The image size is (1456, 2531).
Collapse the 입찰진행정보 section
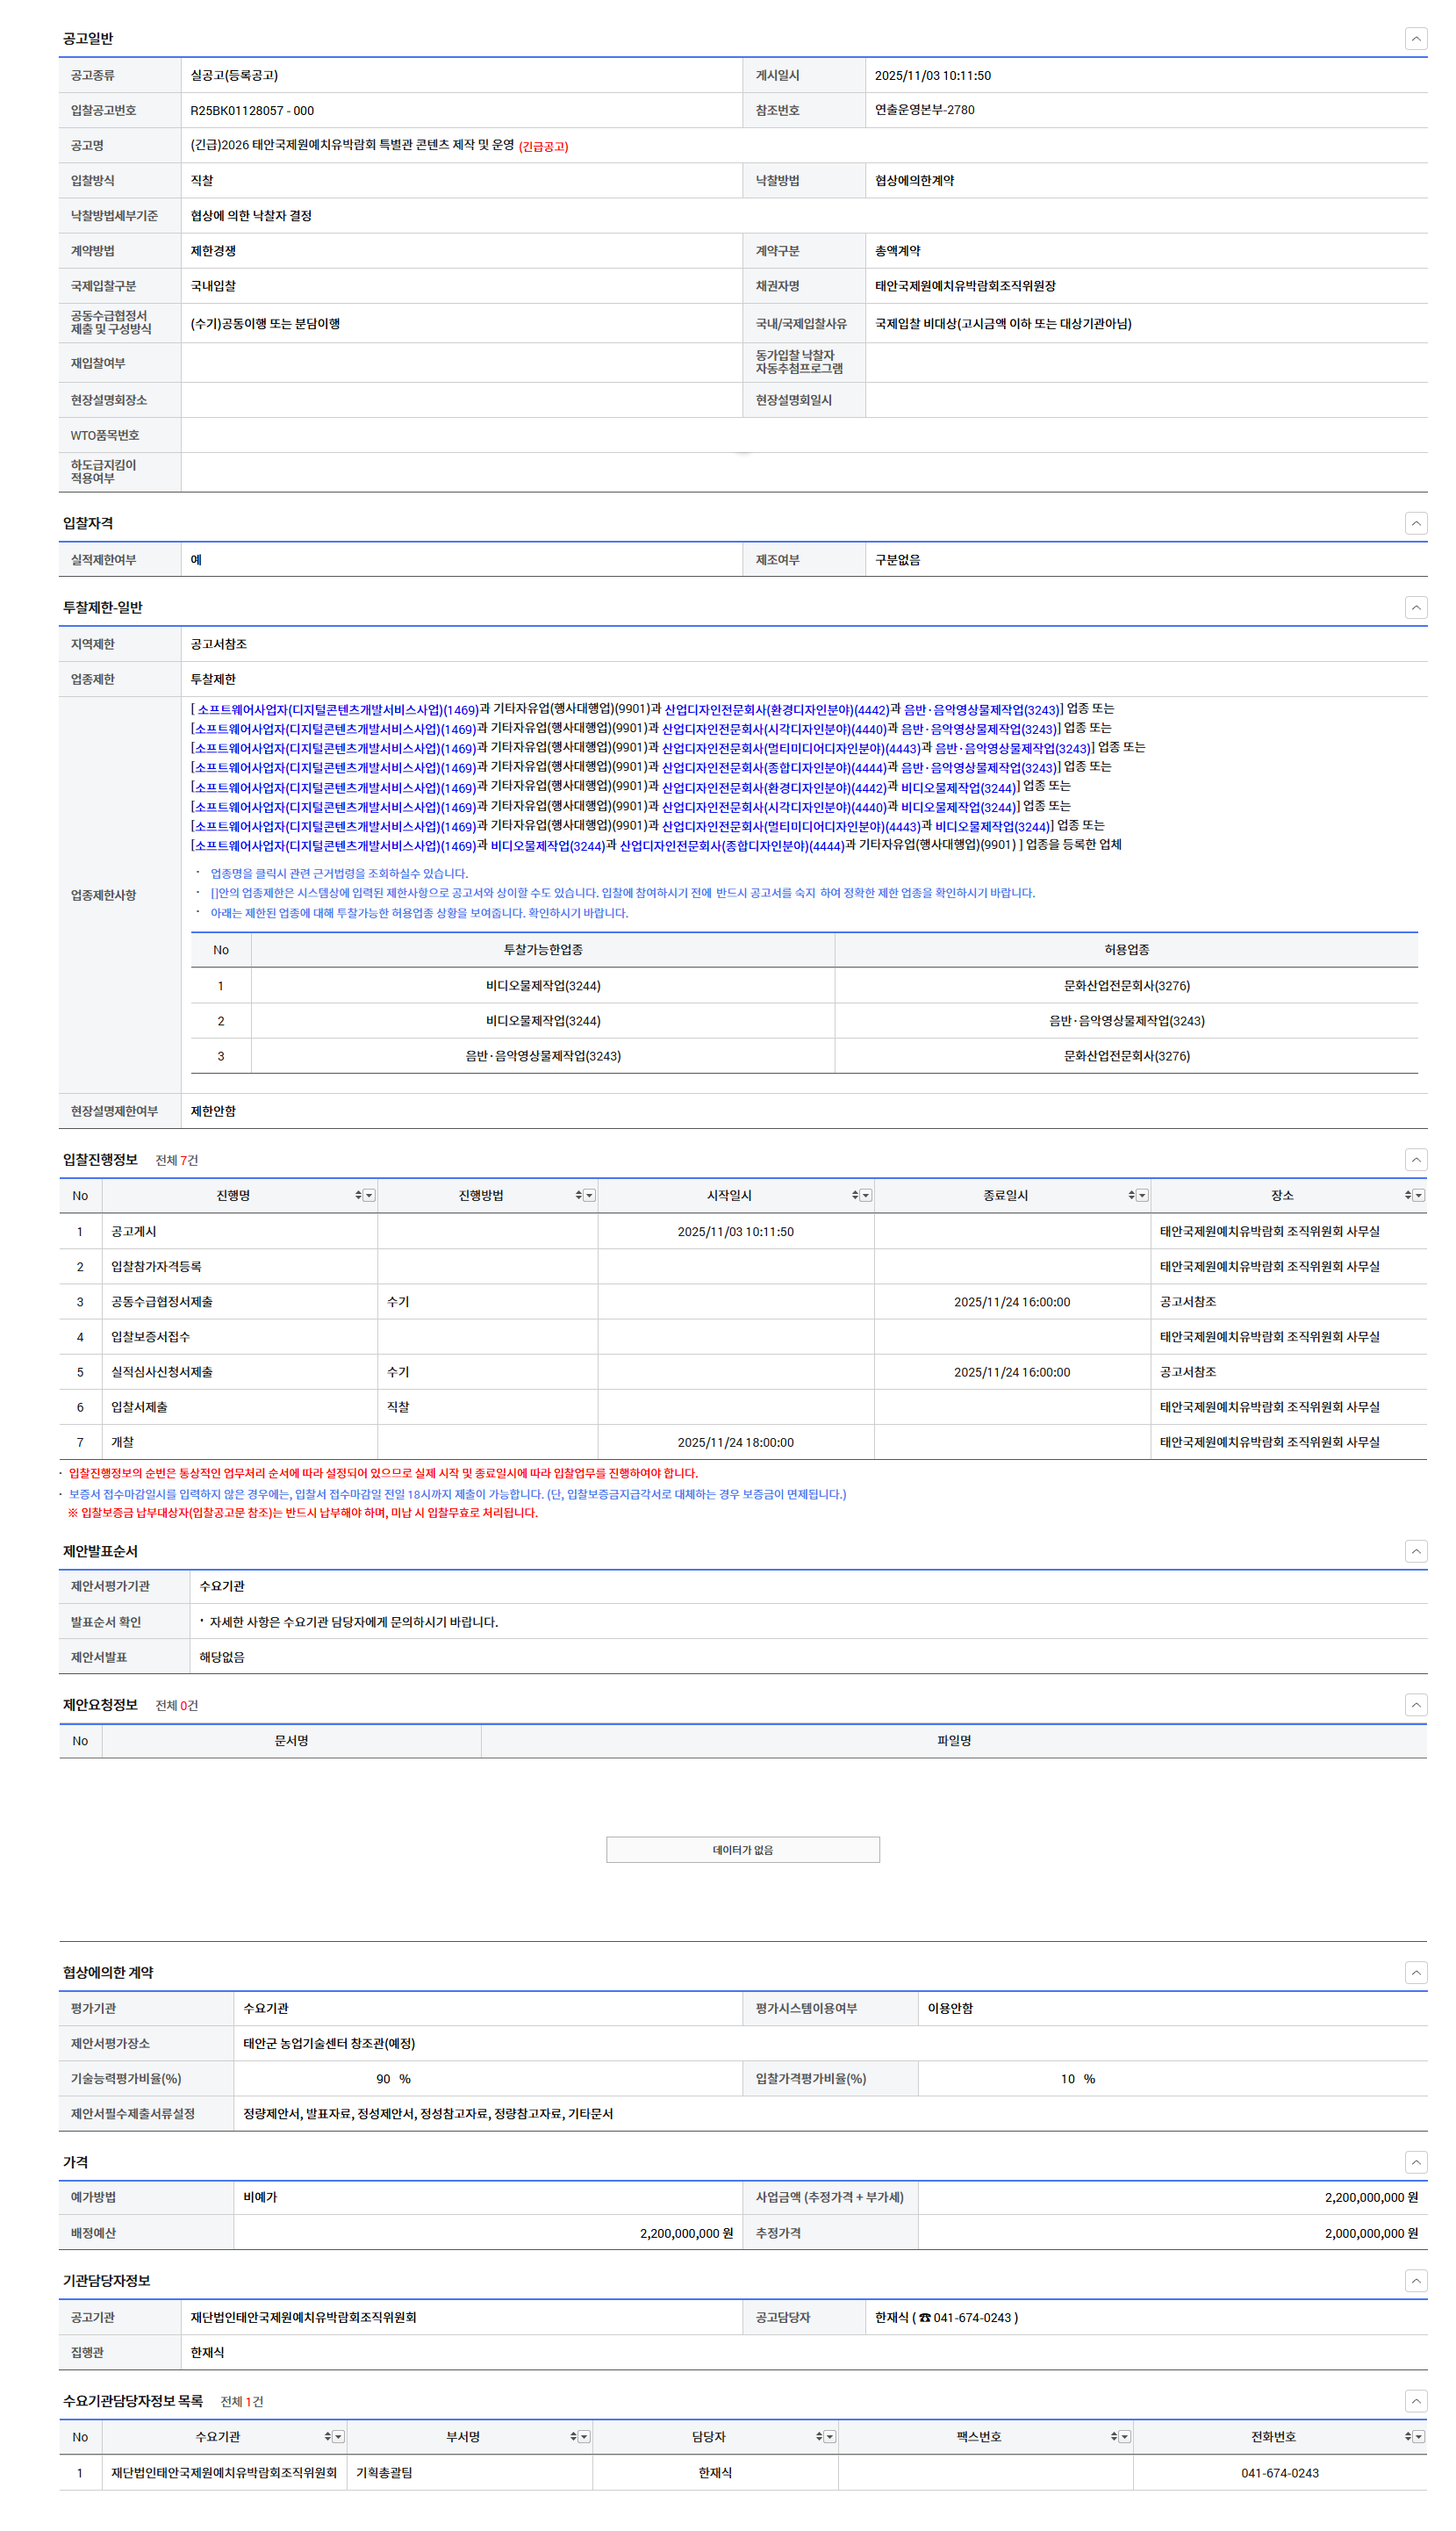click(x=1415, y=1159)
